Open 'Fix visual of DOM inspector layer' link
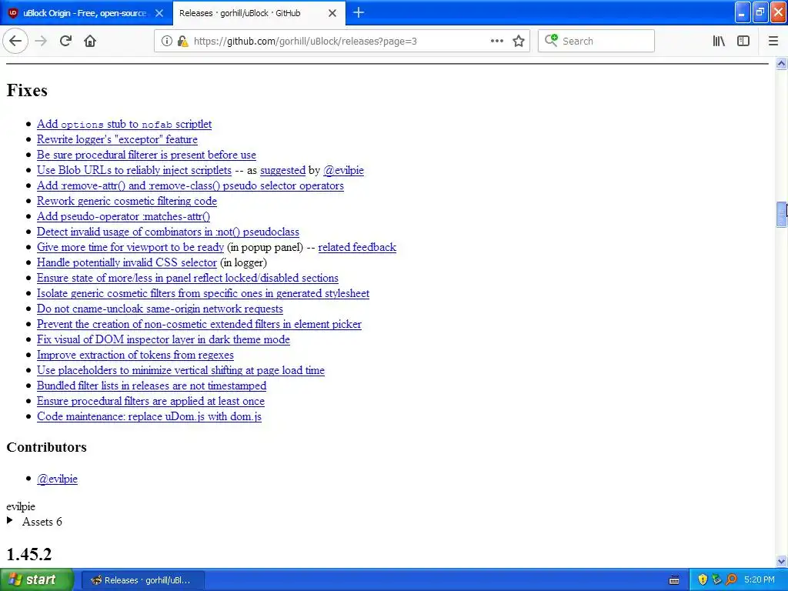The image size is (788, 591). 163,339
